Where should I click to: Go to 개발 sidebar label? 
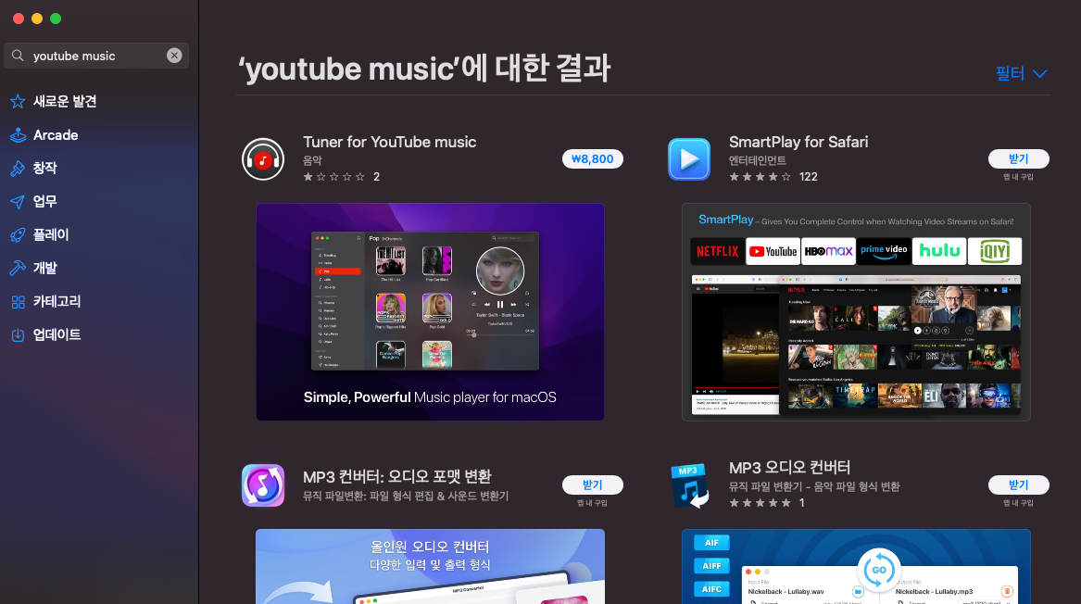(44, 269)
